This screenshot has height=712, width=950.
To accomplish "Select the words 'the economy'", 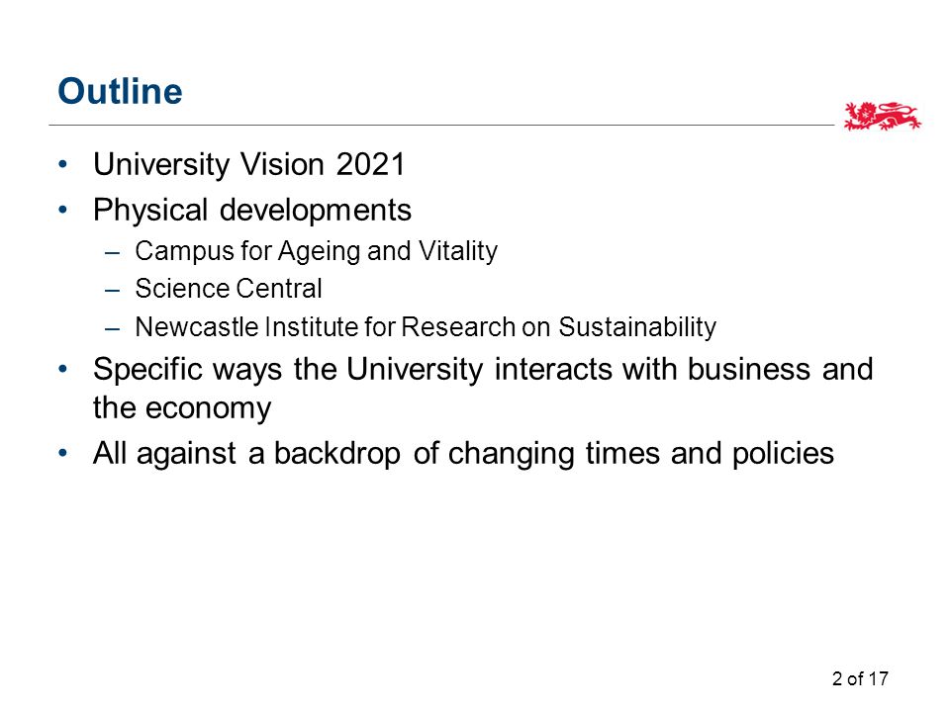I will pyautogui.click(x=182, y=408).
